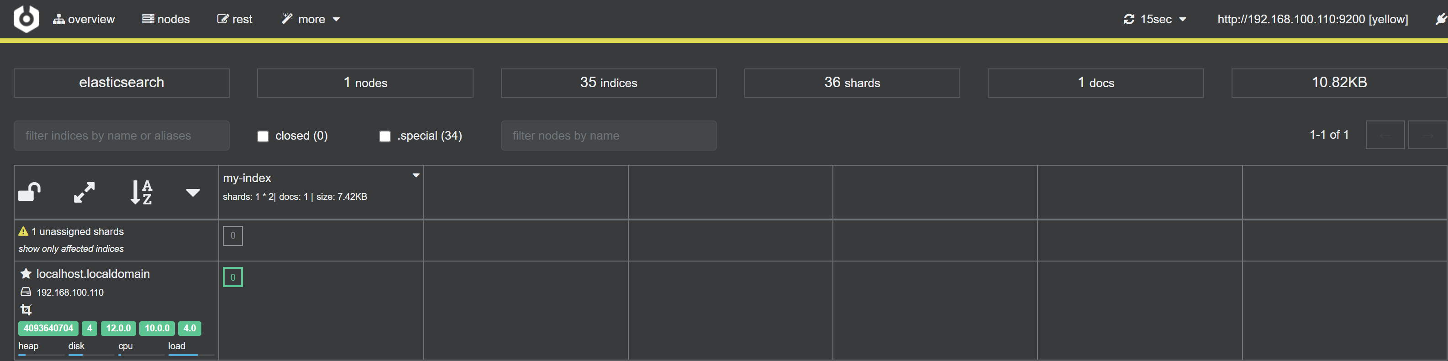The width and height of the screenshot is (1448, 361).
Task: Click the 1 docs stat box
Action: pyautogui.click(x=1095, y=83)
